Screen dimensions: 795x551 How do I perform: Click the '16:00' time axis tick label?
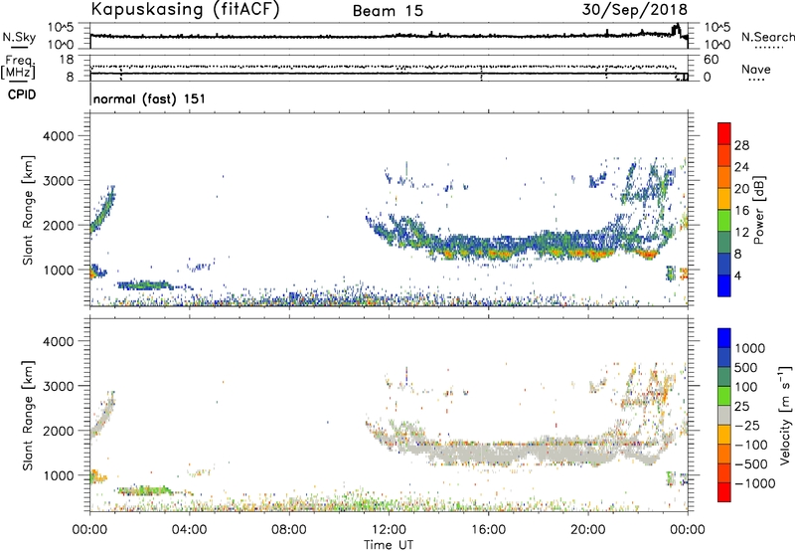click(488, 530)
